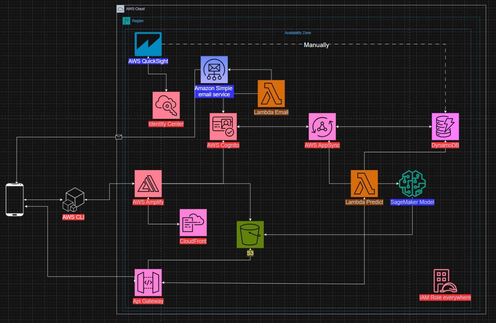Screen dimensions: 496x323
Task: Select the AWS Amplify label
Action: [148, 202]
